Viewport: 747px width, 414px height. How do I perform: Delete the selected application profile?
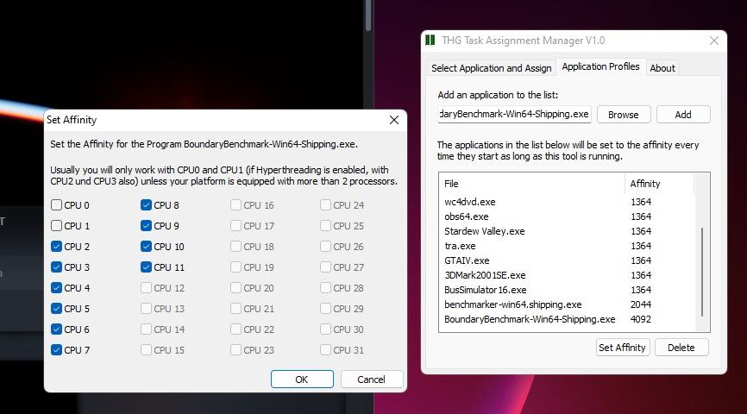coord(681,348)
